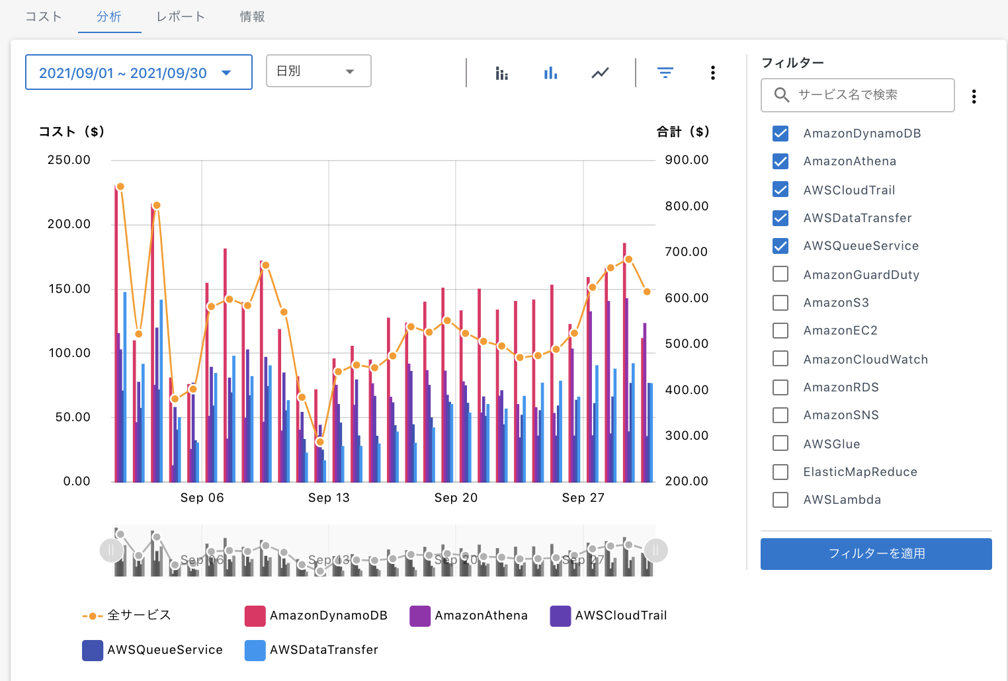This screenshot has height=681, width=1008.
Task: Click left handle of range slider
Action: pyautogui.click(x=111, y=550)
